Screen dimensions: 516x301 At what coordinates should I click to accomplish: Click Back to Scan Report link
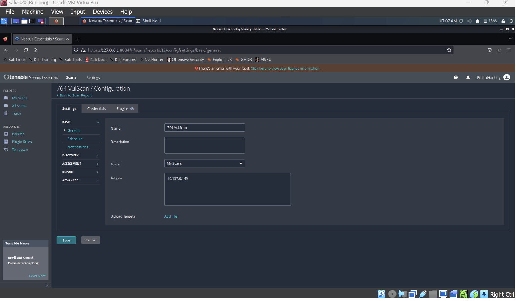[75, 95]
